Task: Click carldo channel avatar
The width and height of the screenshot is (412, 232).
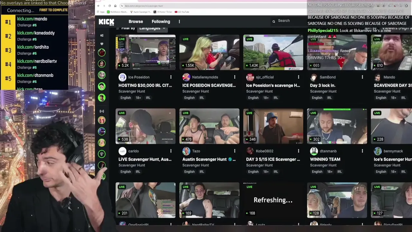Action: click(x=122, y=151)
